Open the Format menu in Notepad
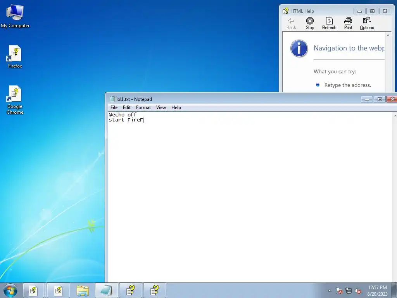This screenshot has width=397, height=298. coord(143,107)
